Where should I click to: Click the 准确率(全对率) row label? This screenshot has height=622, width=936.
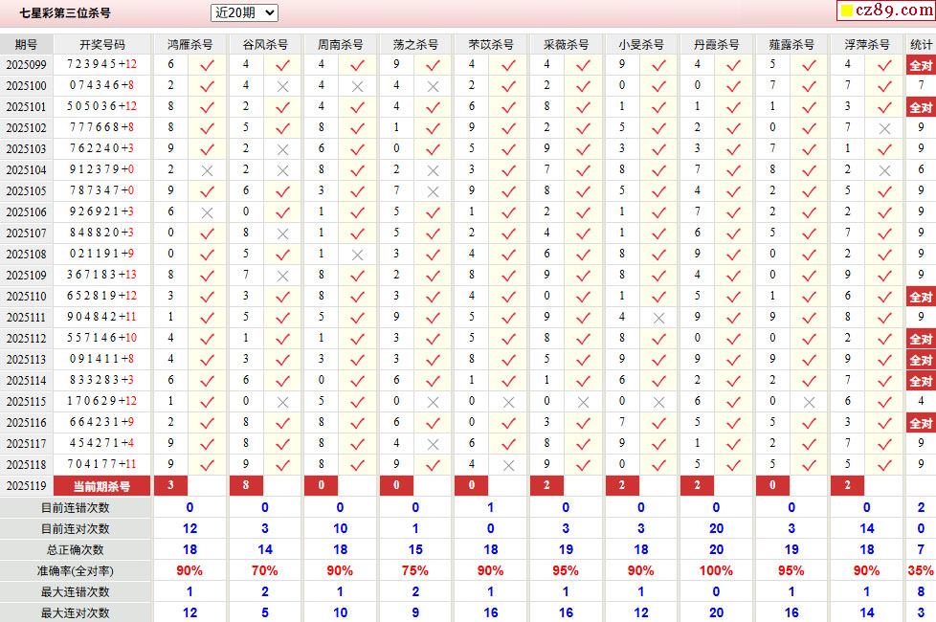click(x=76, y=570)
